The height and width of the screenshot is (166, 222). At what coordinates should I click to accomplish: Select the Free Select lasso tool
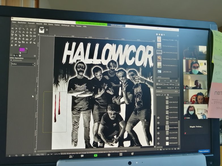(20, 29)
